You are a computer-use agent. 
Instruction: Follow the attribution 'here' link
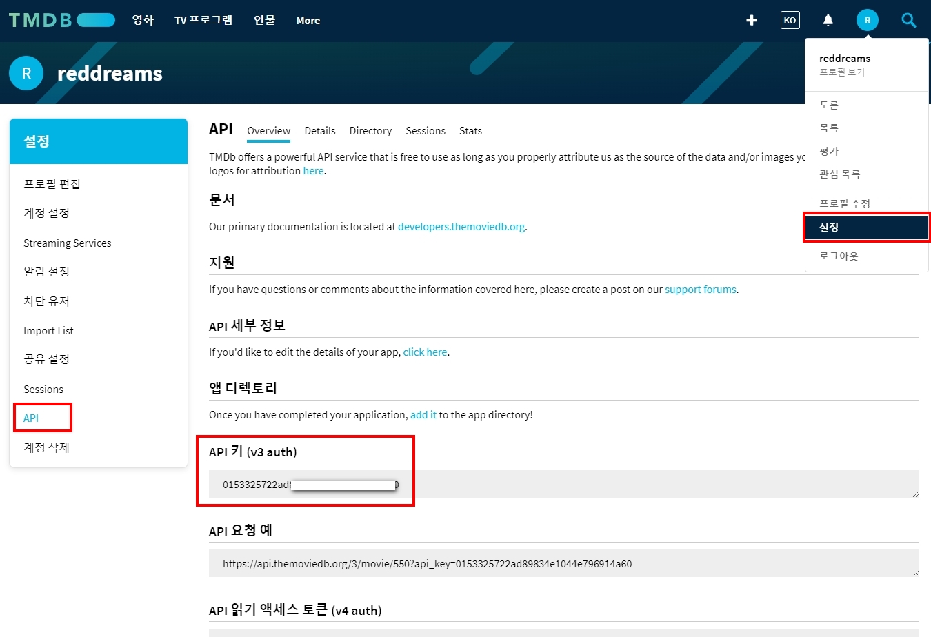[313, 171]
